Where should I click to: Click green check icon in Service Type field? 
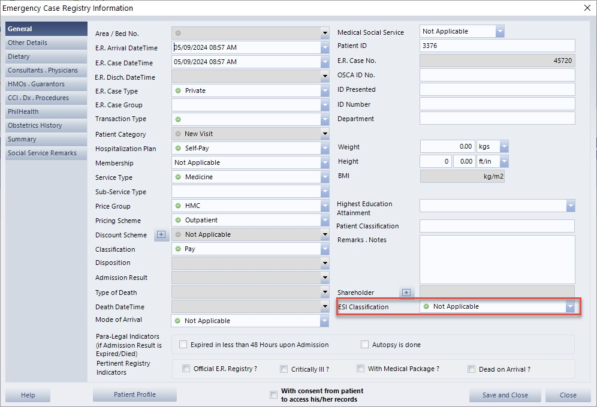pos(178,177)
